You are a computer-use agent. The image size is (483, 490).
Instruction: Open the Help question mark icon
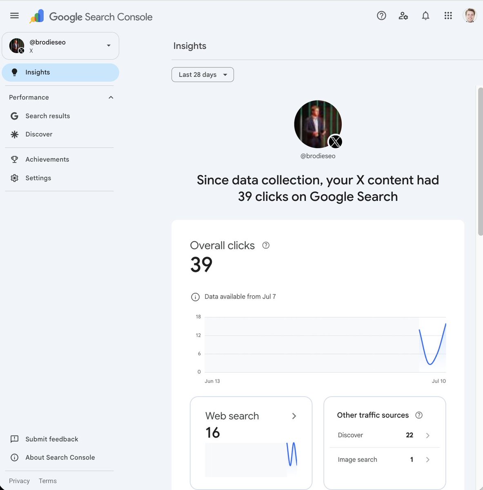(381, 16)
